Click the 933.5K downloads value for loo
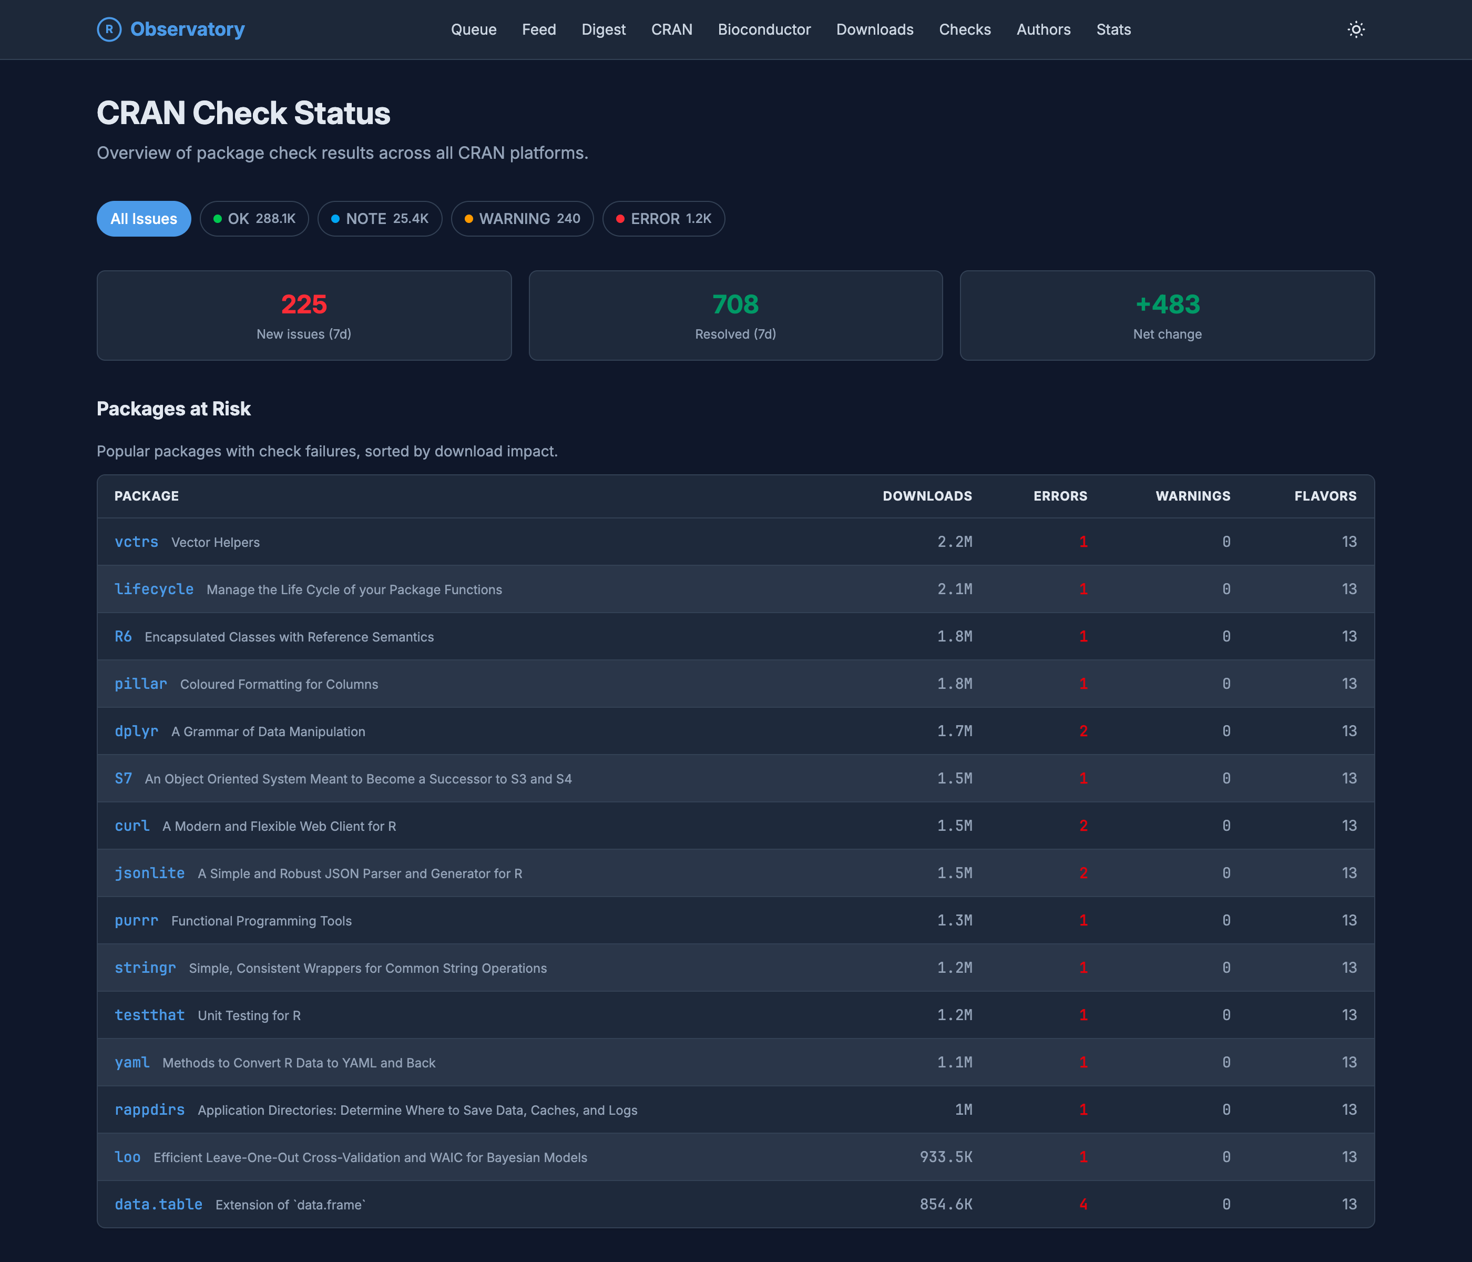 [946, 1157]
